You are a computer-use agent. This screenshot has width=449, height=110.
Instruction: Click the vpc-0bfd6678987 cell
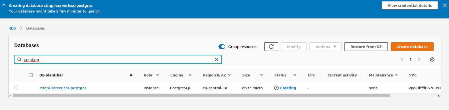425,88
